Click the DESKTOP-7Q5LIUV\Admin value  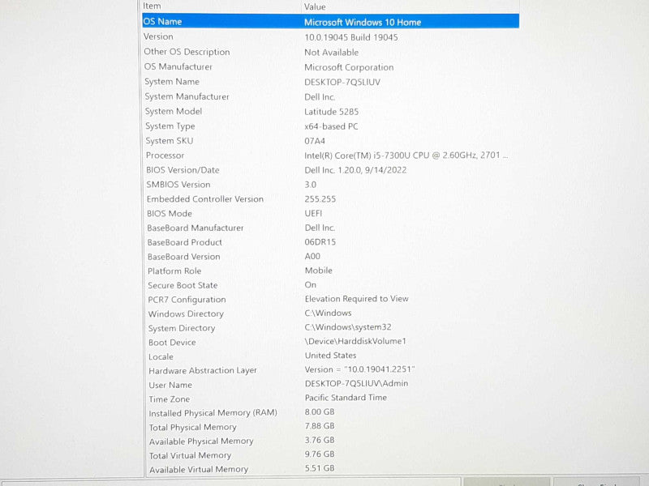pyautogui.click(x=356, y=383)
